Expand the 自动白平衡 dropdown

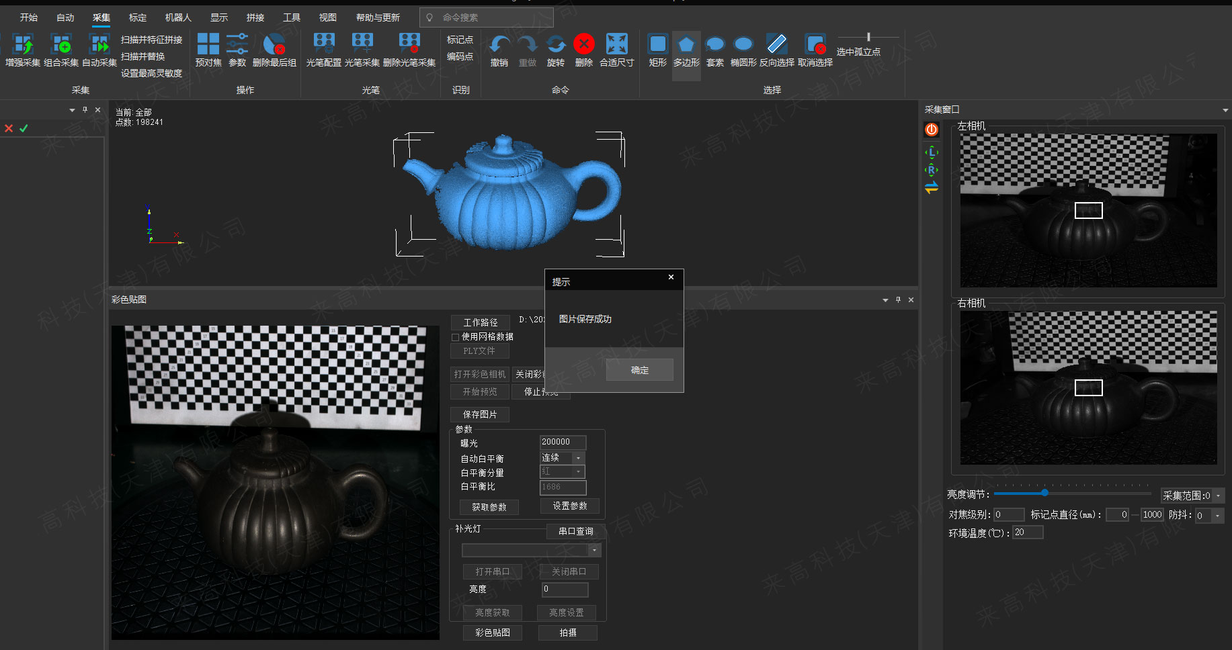point(578,458)
